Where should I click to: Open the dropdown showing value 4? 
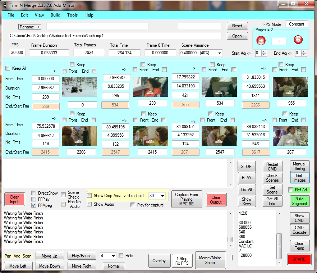(x=114, y=256)
